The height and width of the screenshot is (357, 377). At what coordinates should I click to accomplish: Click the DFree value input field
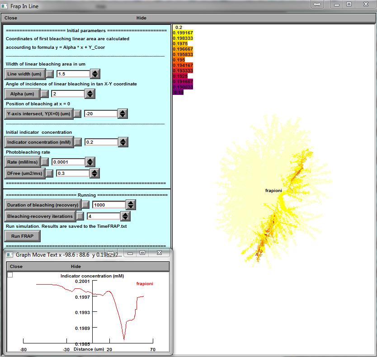pos(72,173)
